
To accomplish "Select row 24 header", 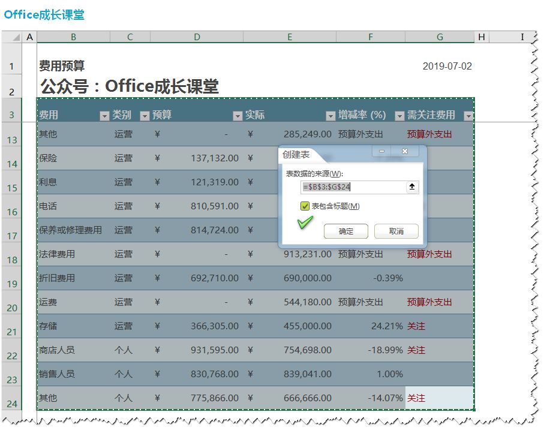I will click(x=12, y=398).
